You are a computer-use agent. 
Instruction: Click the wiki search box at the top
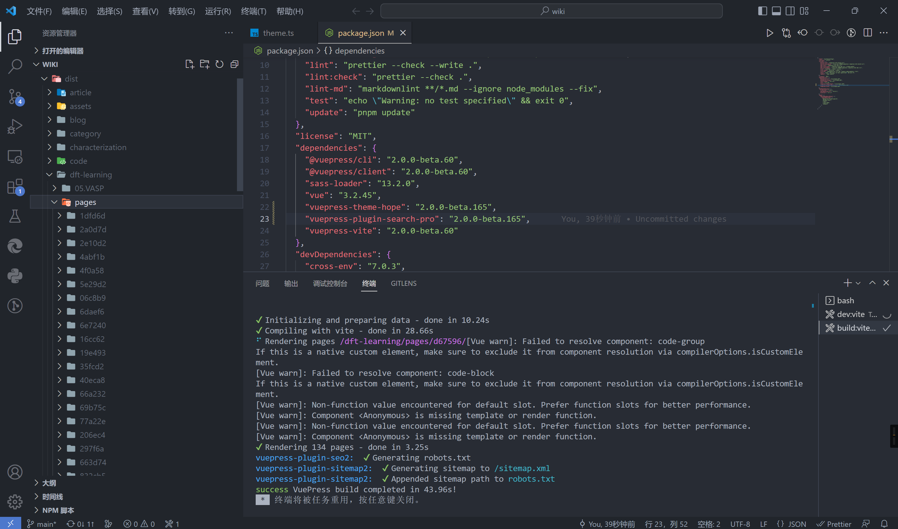click(x=552, y=11)
